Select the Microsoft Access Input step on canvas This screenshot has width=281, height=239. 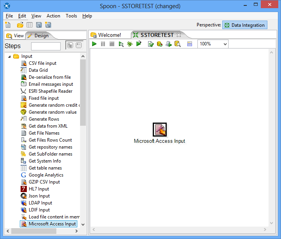point(160,130)
